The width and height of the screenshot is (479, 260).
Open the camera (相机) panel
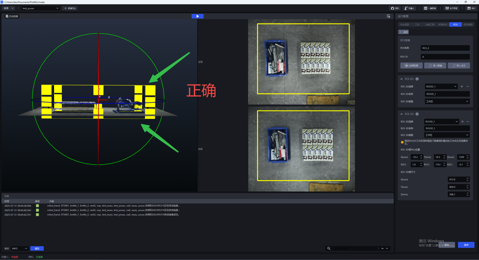coord(394,8)
